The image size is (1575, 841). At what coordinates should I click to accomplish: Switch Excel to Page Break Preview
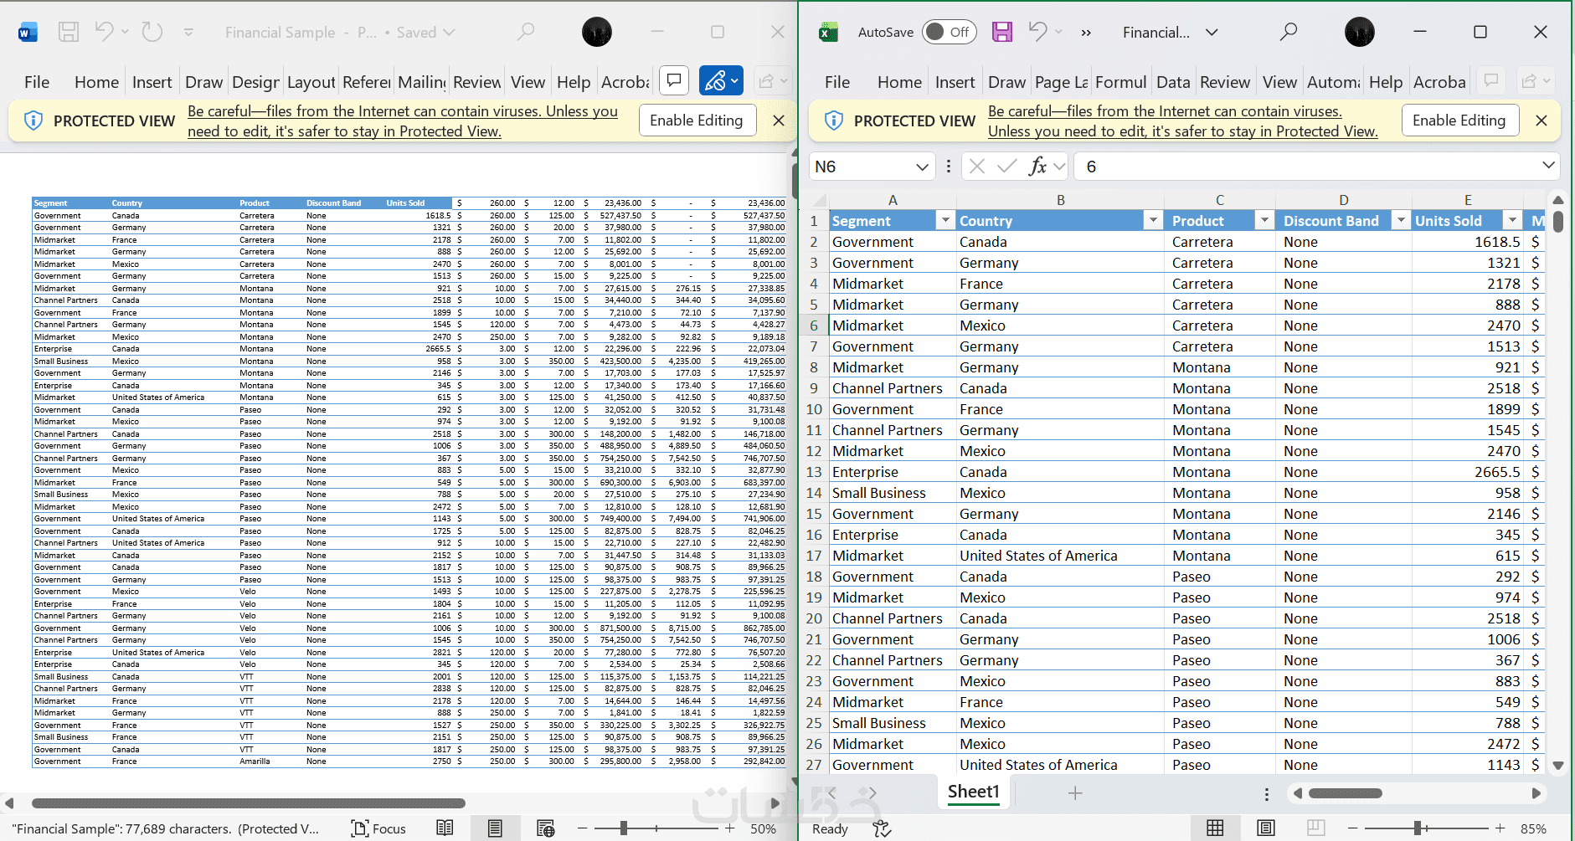(1315, 828)
